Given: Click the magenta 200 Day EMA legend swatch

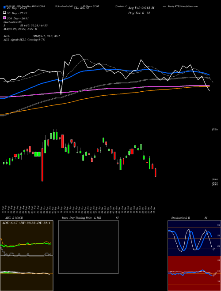Looking at the screenshot, I should tap(4, 18).
